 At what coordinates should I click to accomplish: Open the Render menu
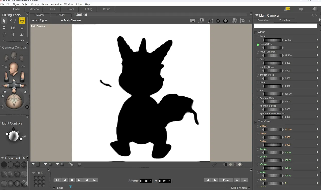(x=45, y=4)
